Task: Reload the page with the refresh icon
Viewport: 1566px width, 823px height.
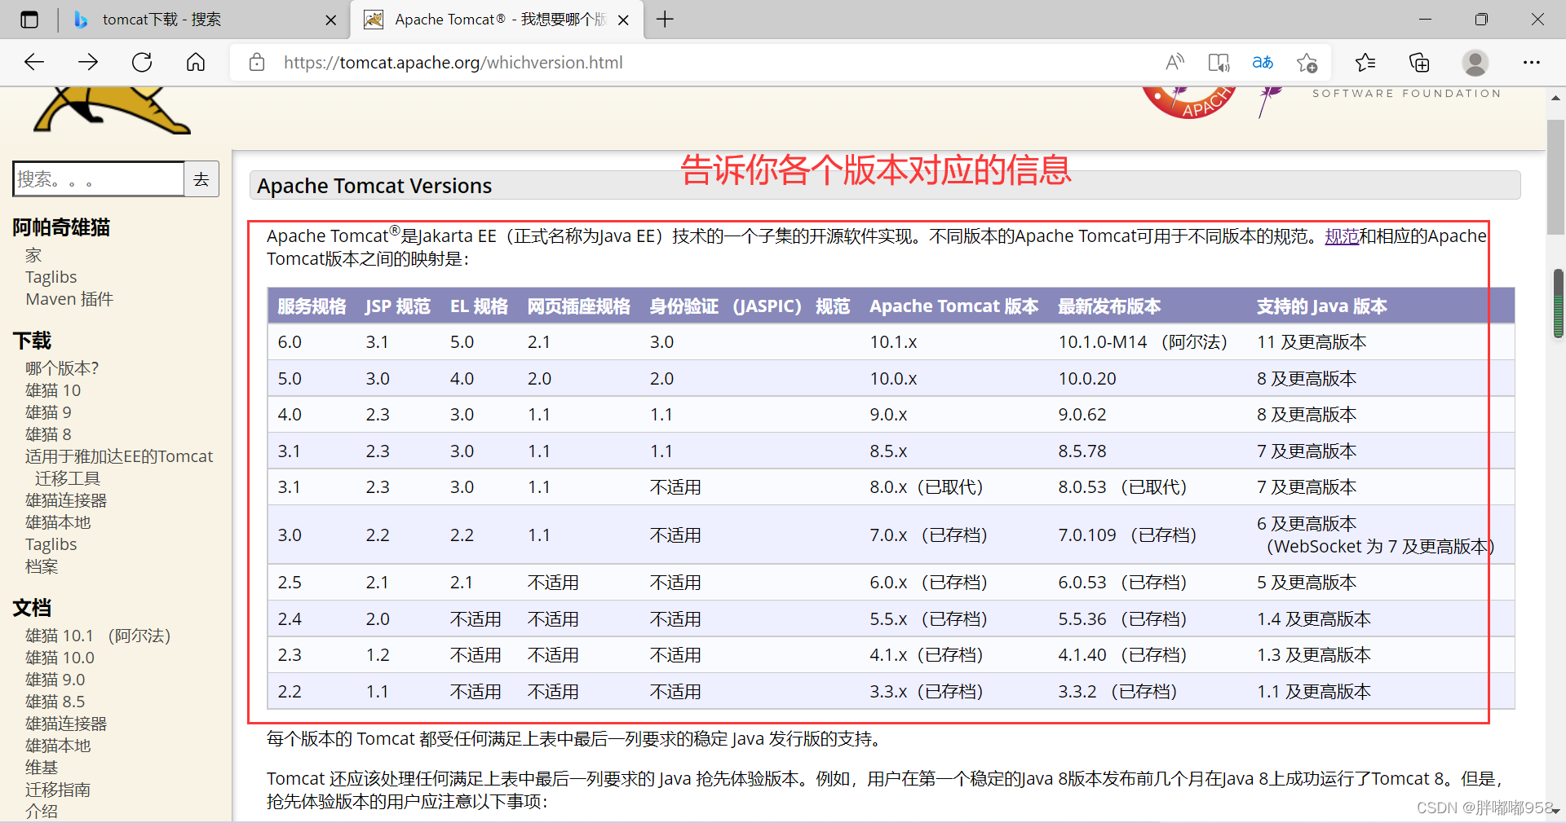Action: click(142, 62)
